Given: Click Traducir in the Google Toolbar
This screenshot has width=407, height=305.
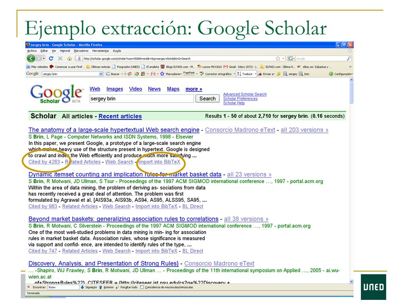Looking at the screenshot, I should pyautogui.click(x=245, y=74).
